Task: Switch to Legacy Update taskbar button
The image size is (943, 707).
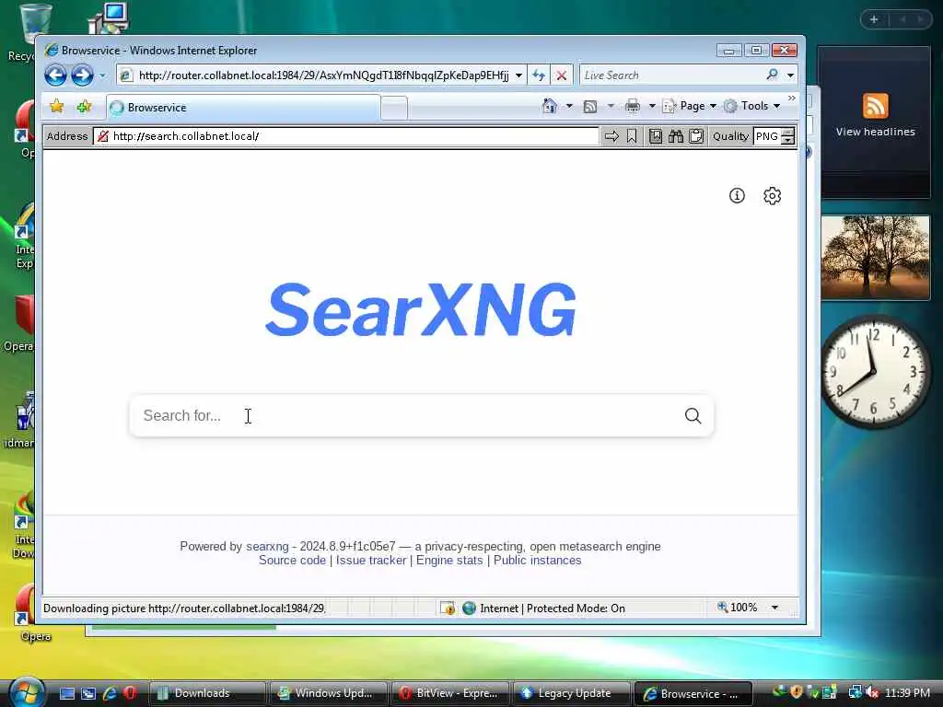Action: pos(571,693)
